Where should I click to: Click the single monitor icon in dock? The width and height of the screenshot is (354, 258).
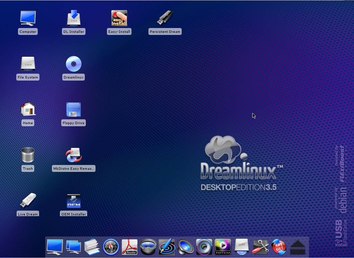[55, 247]
